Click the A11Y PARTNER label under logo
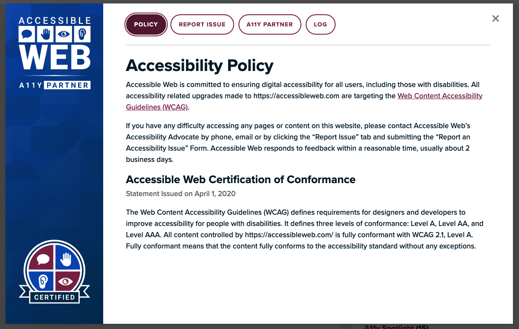The height and width of the screenshot is (329, 519). [55, 85]
